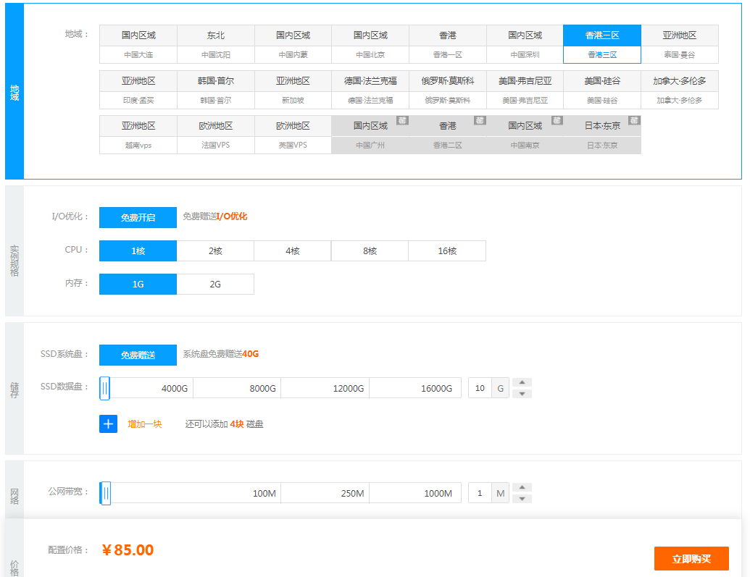Select the 2核 CPU option
Screen dimensions: 750x577
point(214,250)
